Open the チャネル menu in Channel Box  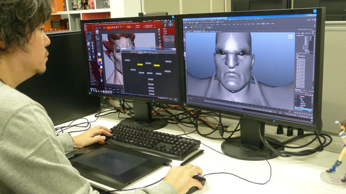(298, 33)
